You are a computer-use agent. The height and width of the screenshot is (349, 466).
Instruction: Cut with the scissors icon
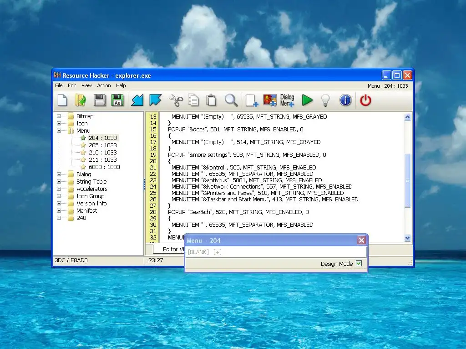tap(176, 100)
